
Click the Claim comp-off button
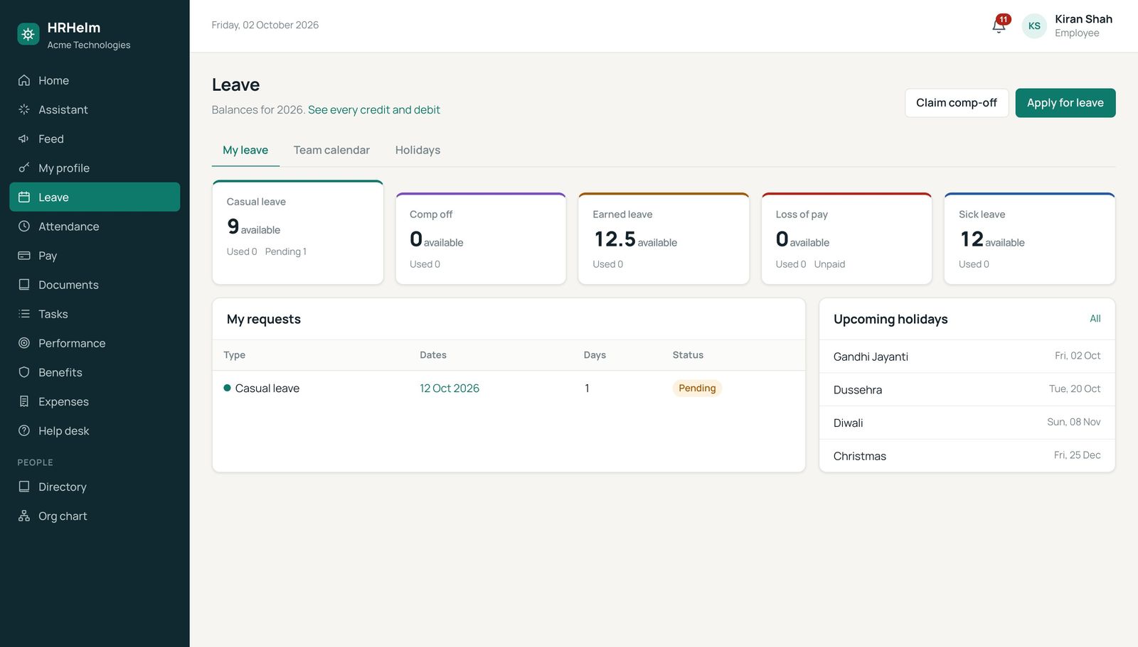coord(957,103)
